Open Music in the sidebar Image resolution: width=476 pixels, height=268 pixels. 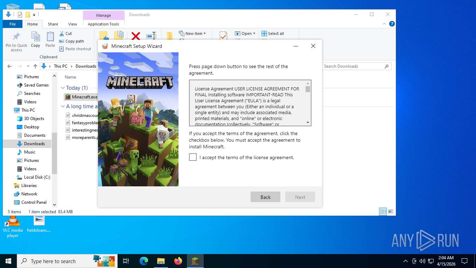coord(26,152)
